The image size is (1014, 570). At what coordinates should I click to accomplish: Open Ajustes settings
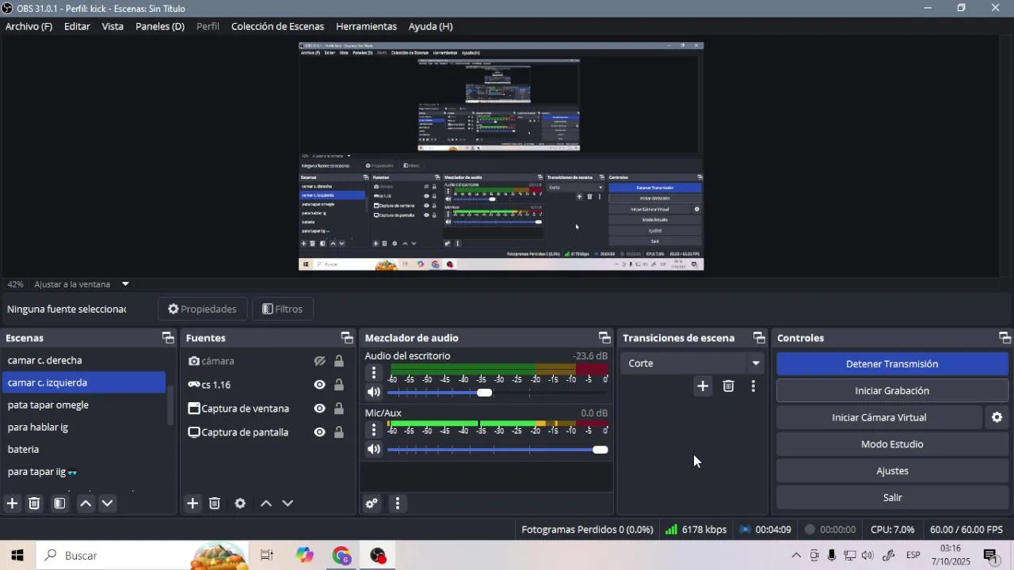[892, 471]
